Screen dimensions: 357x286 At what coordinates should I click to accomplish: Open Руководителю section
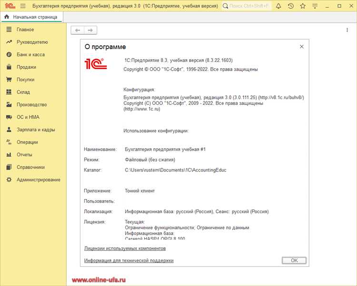point(32,42)
